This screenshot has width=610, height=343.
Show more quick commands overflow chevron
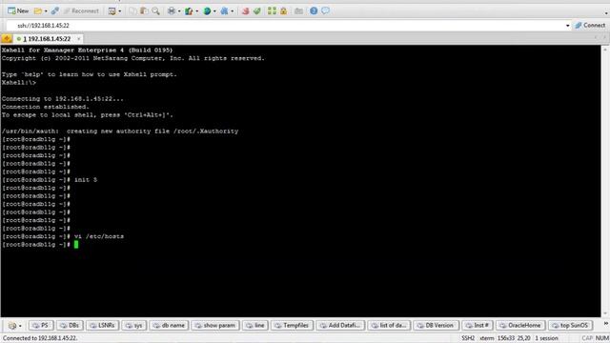606,324
